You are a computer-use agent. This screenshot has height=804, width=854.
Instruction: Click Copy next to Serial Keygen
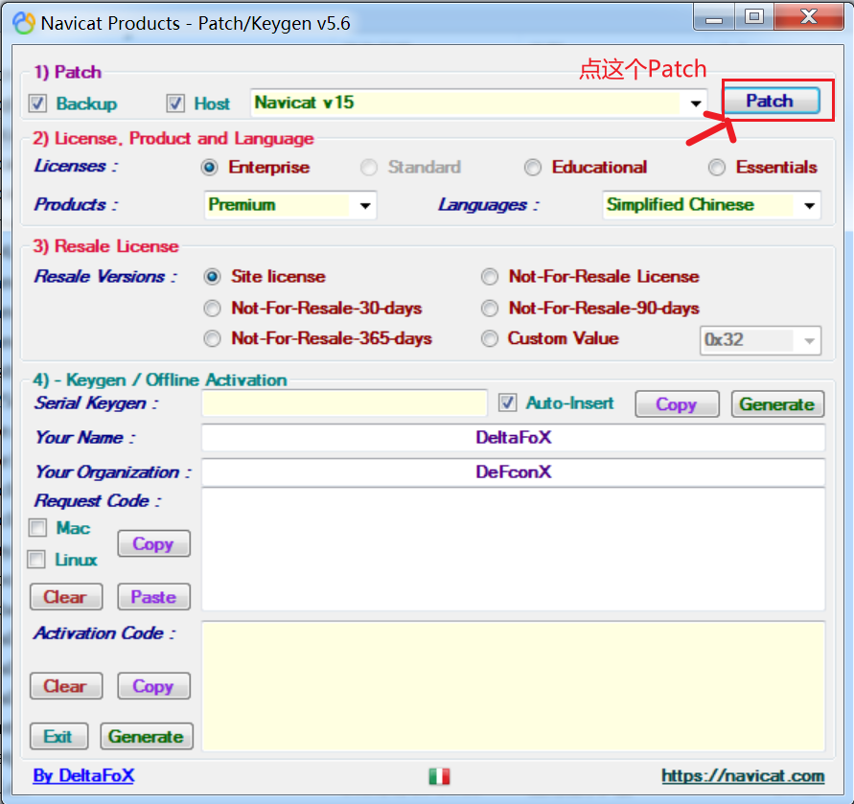tap(677, 404)
